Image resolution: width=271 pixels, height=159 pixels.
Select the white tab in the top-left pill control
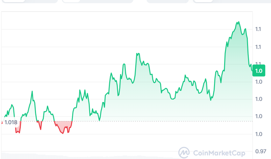click(14, 1)
